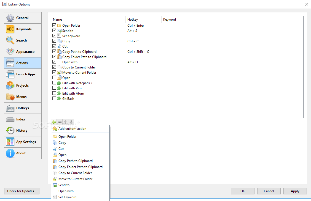Screen dimensions: 311x201
Task: Click the Hotkey column header
Action: click(x=143, y=20)
